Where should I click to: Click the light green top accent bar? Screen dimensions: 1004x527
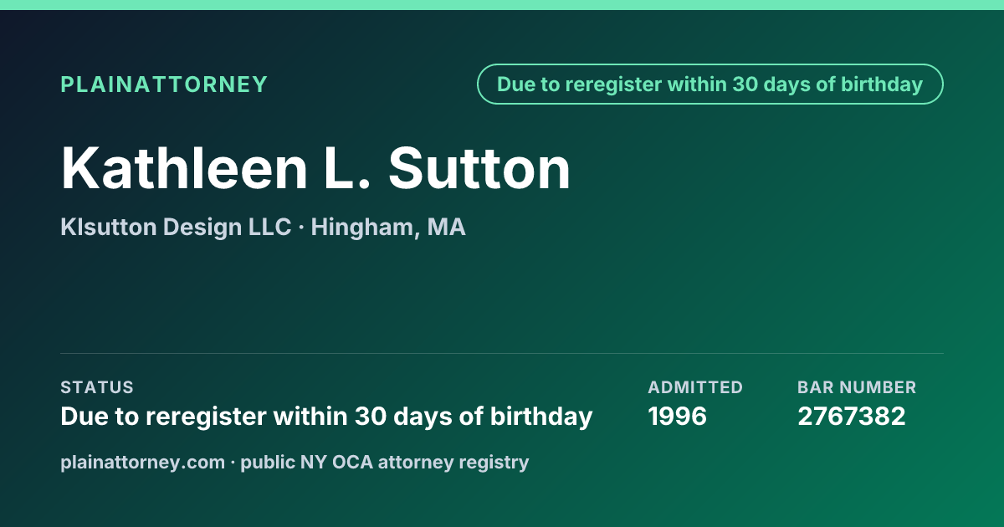click(502, 5)
